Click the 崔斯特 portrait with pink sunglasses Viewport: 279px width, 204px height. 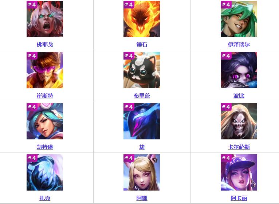pos(45,70)
